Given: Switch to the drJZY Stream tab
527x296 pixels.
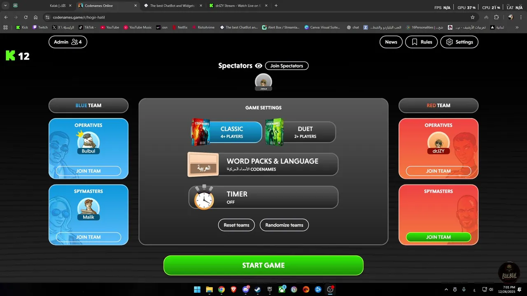Looking at the screenshot, I should (x=238, y=6).
